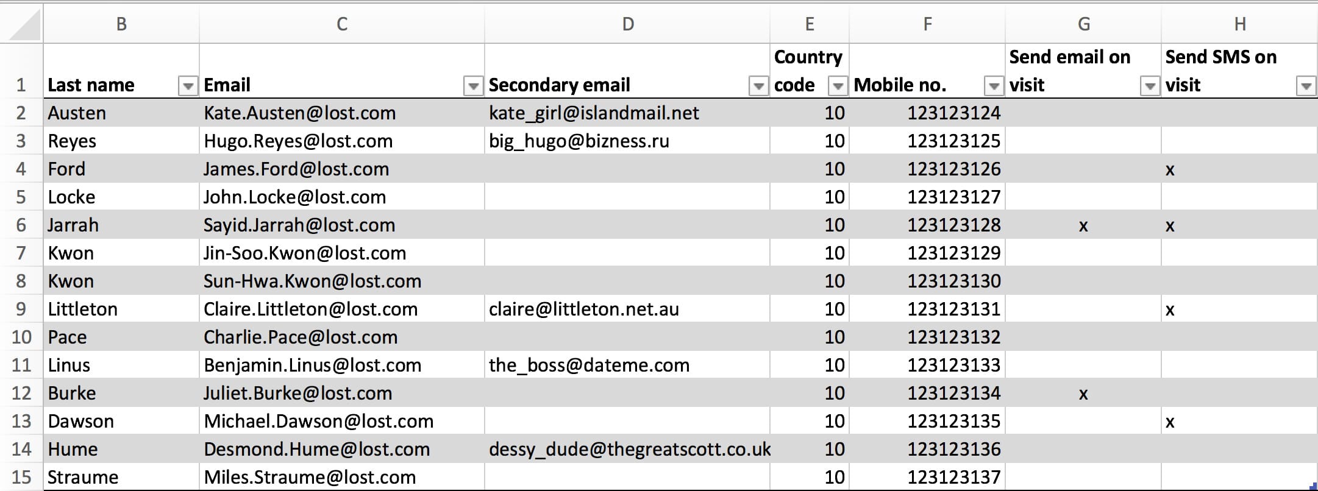
Task: Open the Mobile no. filter dropdown
Action: pos(994,87)
